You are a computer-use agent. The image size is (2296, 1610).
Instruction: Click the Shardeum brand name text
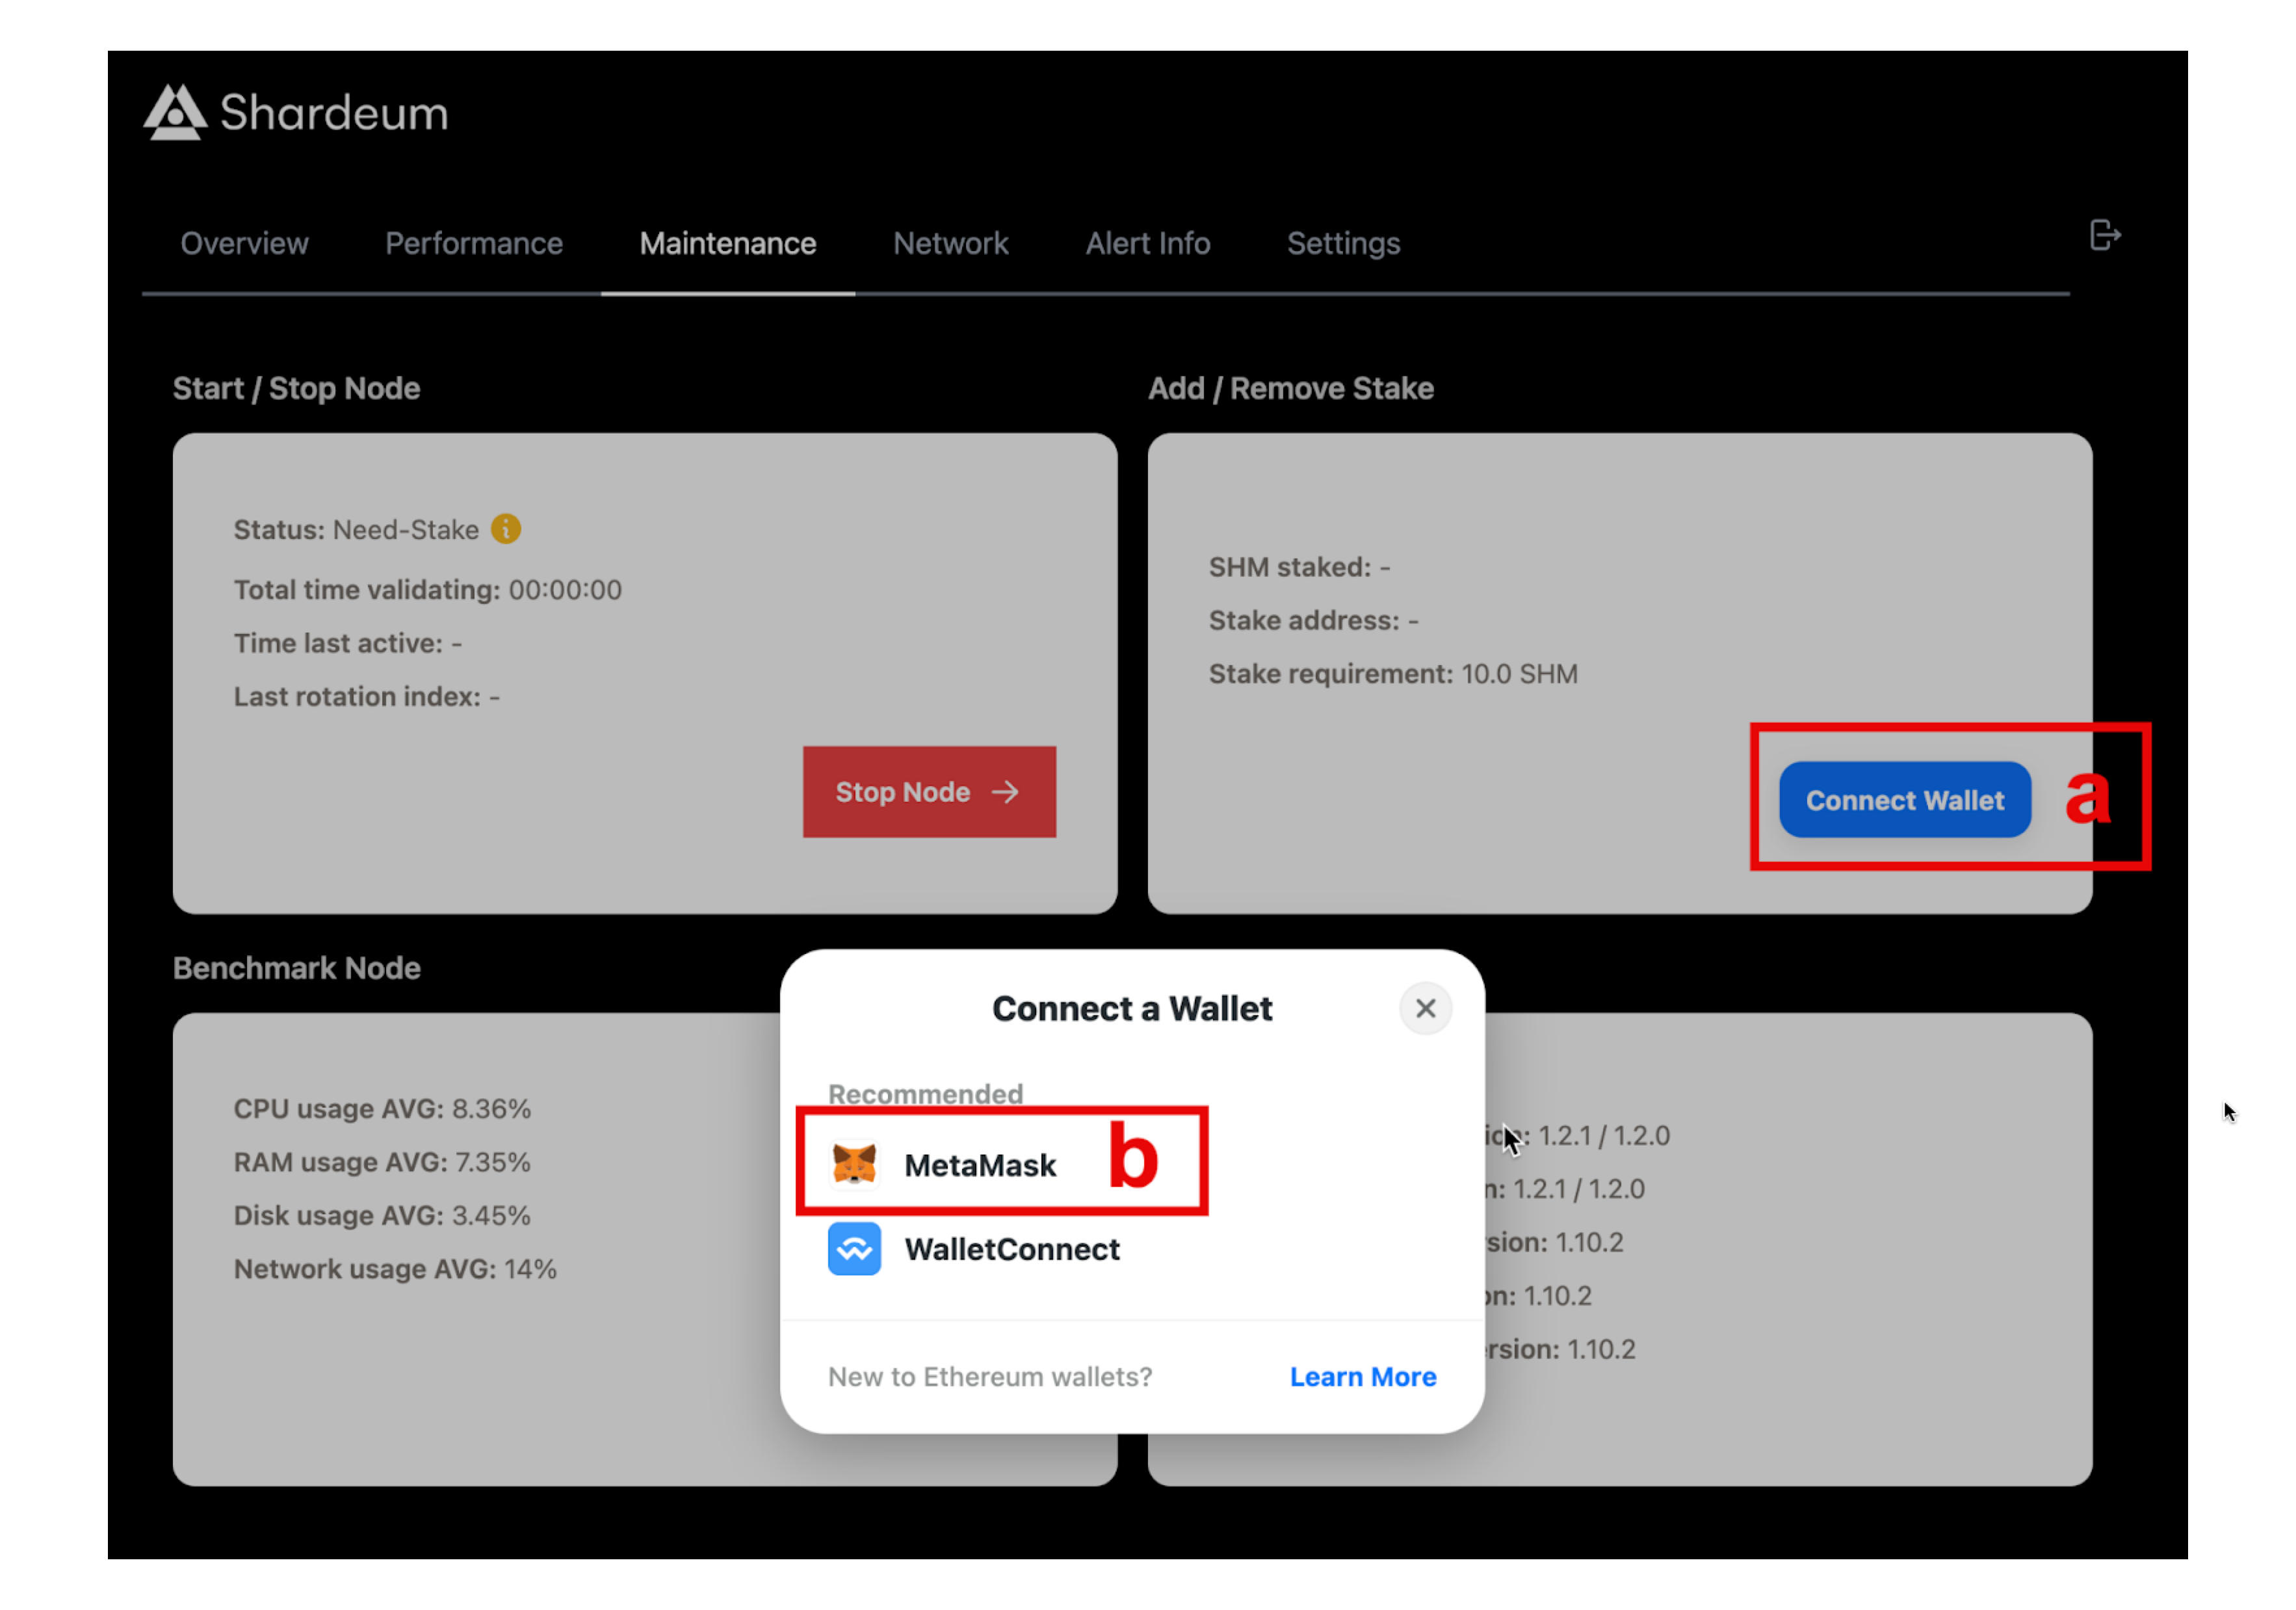[x=334, y=113]
